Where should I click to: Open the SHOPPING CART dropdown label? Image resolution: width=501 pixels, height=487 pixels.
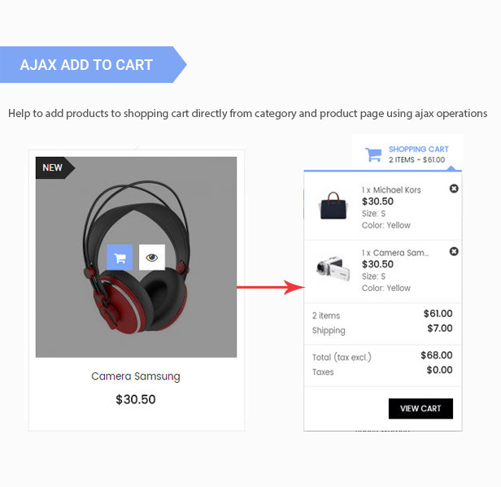(419, 149)
